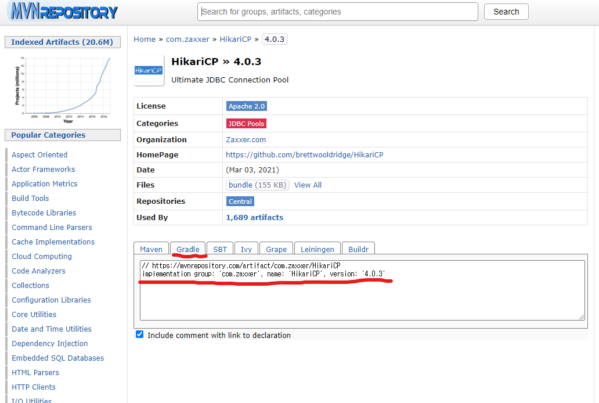599x403 pixels.
Task: Open Cloud Computing category
Action: (42, 256)
